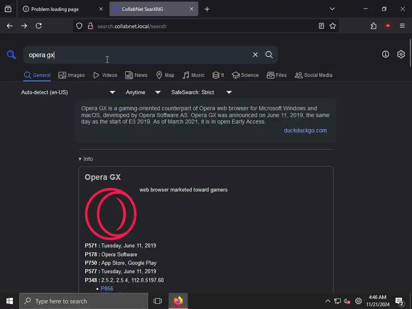412x309 pixels.
Task: Close the Problem loading page tab
Action: click(101, 9)
